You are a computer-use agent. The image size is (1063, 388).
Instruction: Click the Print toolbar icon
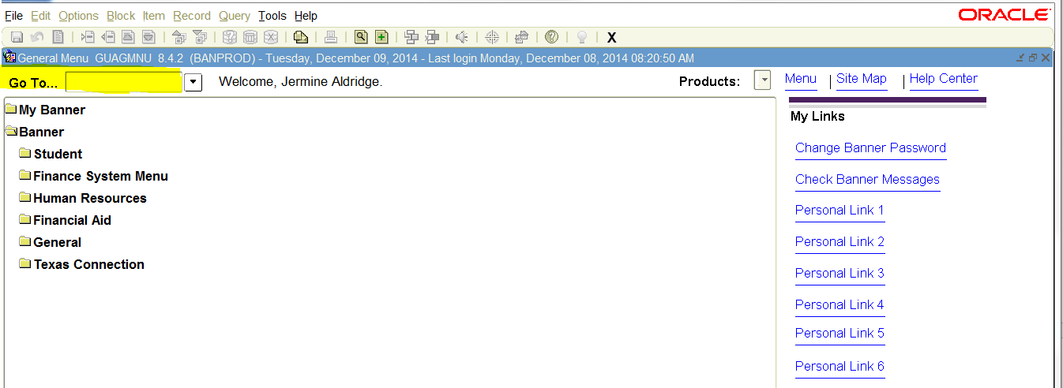click(x=332, y=37)
